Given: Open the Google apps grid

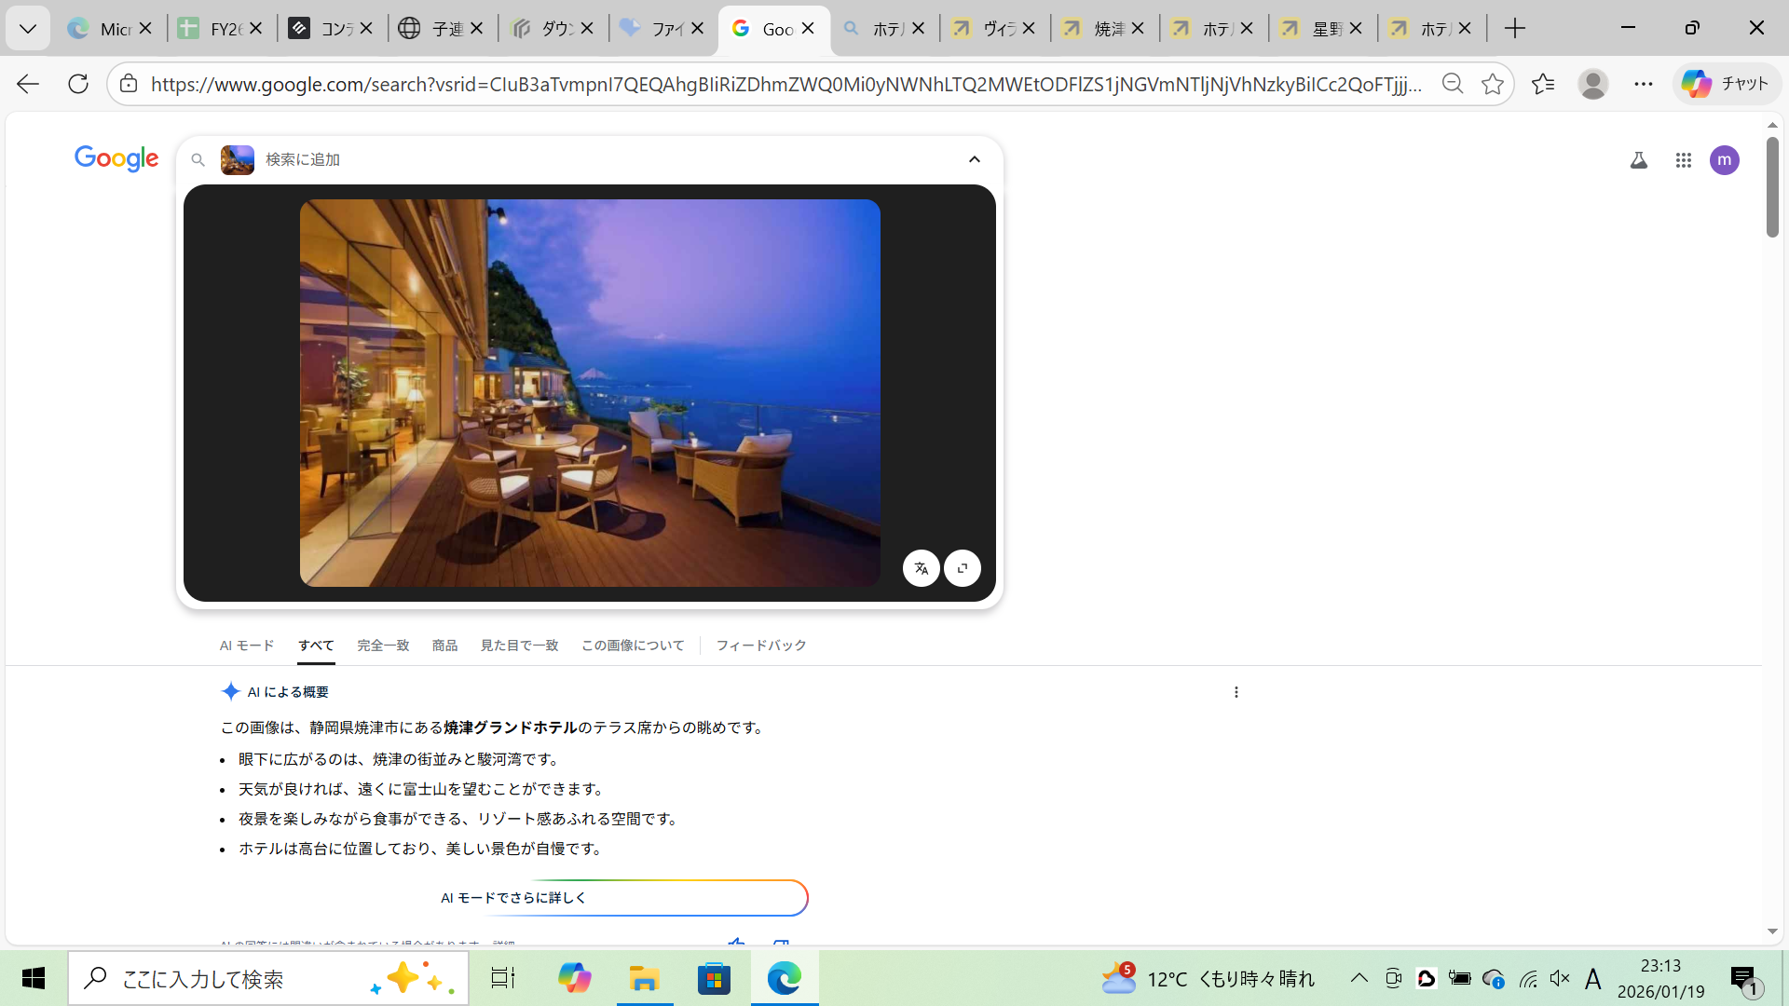Looking at the screenshot, I should pos(1683,160).
